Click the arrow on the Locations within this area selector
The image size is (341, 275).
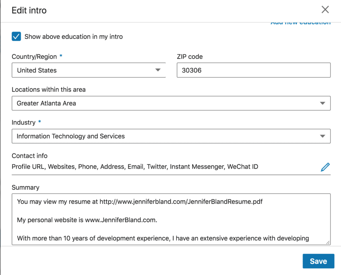click(322, 103)
